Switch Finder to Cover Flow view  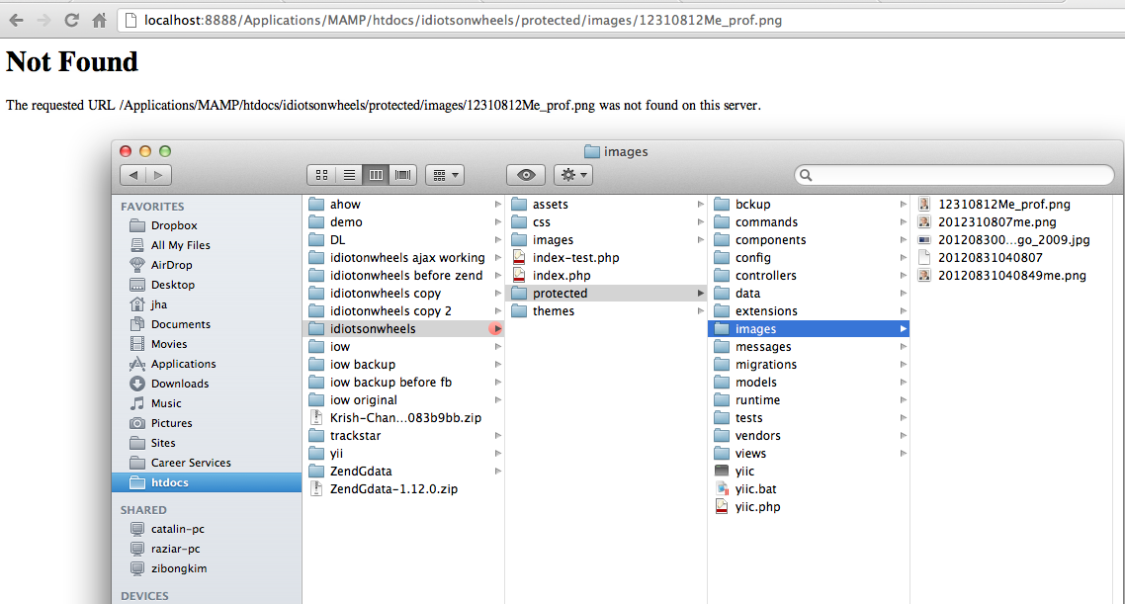point(402,174)
